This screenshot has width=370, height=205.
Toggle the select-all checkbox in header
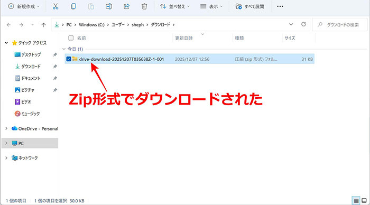[71, 38]
